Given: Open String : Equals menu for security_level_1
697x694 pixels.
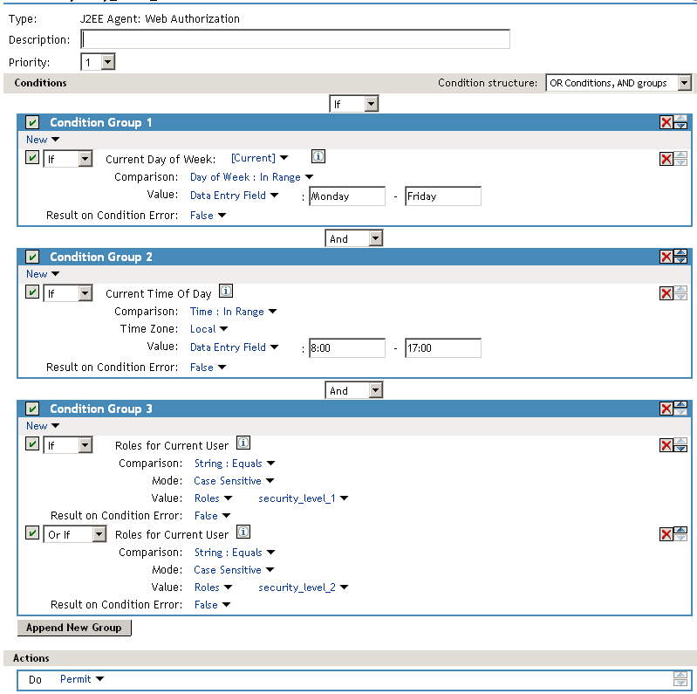Looking at the screenshot, I should tap(235, 464).
